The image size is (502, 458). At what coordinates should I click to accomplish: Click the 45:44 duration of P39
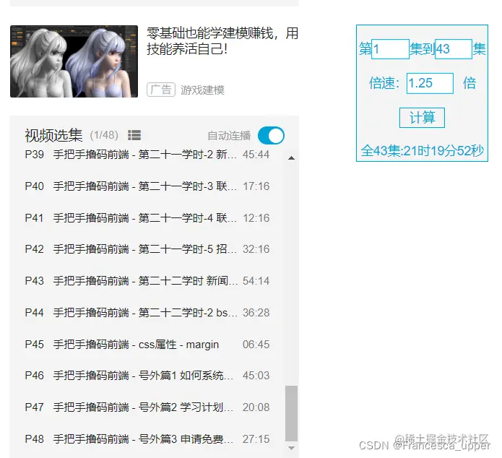pos(256,155)
